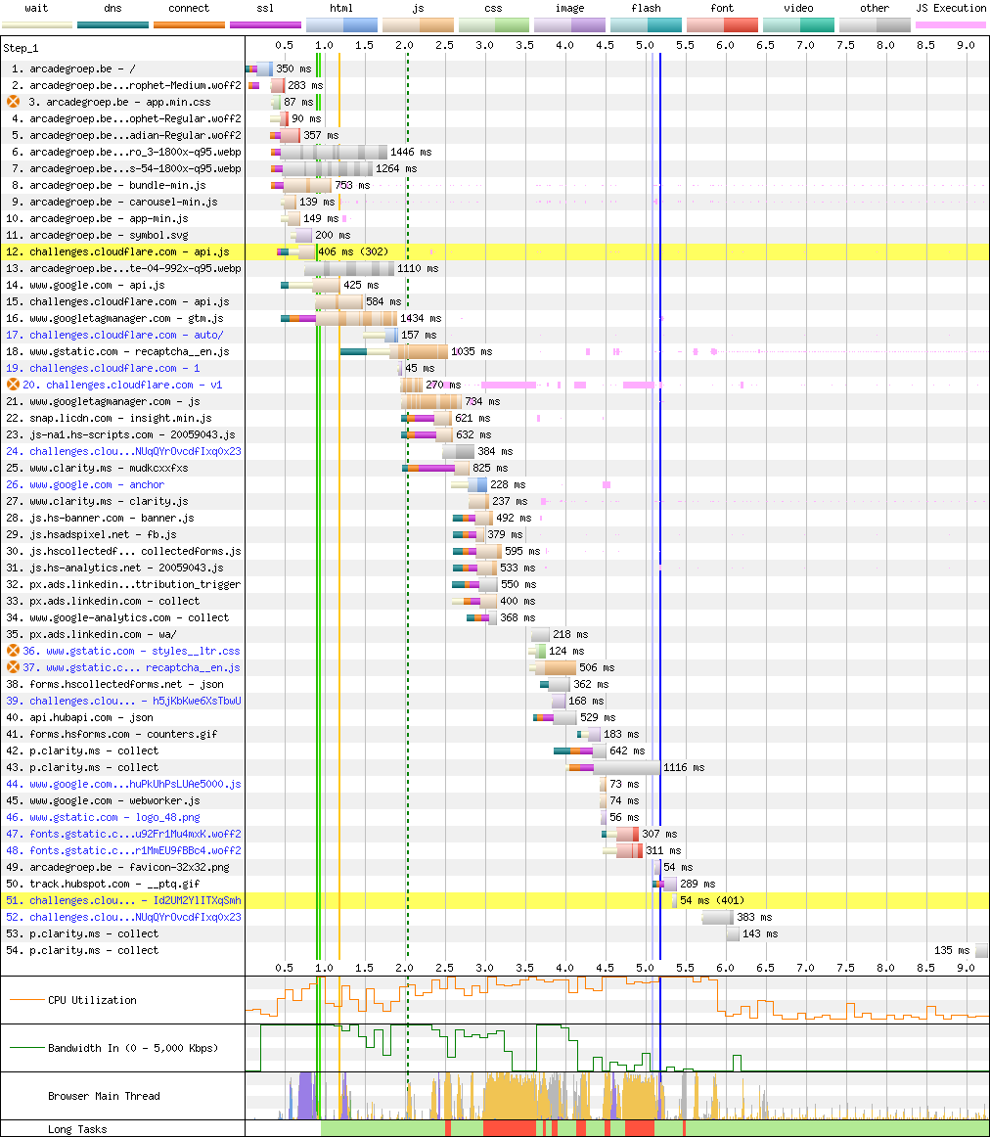Viewport: 990px width, 1137px height.
Task: Click the orange X icon on request 37
Action: 13,667
